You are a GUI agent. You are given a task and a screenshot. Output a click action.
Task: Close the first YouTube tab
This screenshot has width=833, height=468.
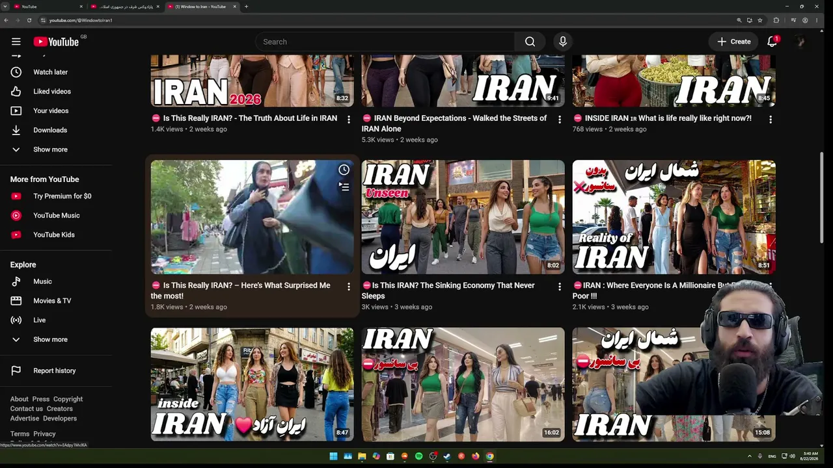coord(81,6)
